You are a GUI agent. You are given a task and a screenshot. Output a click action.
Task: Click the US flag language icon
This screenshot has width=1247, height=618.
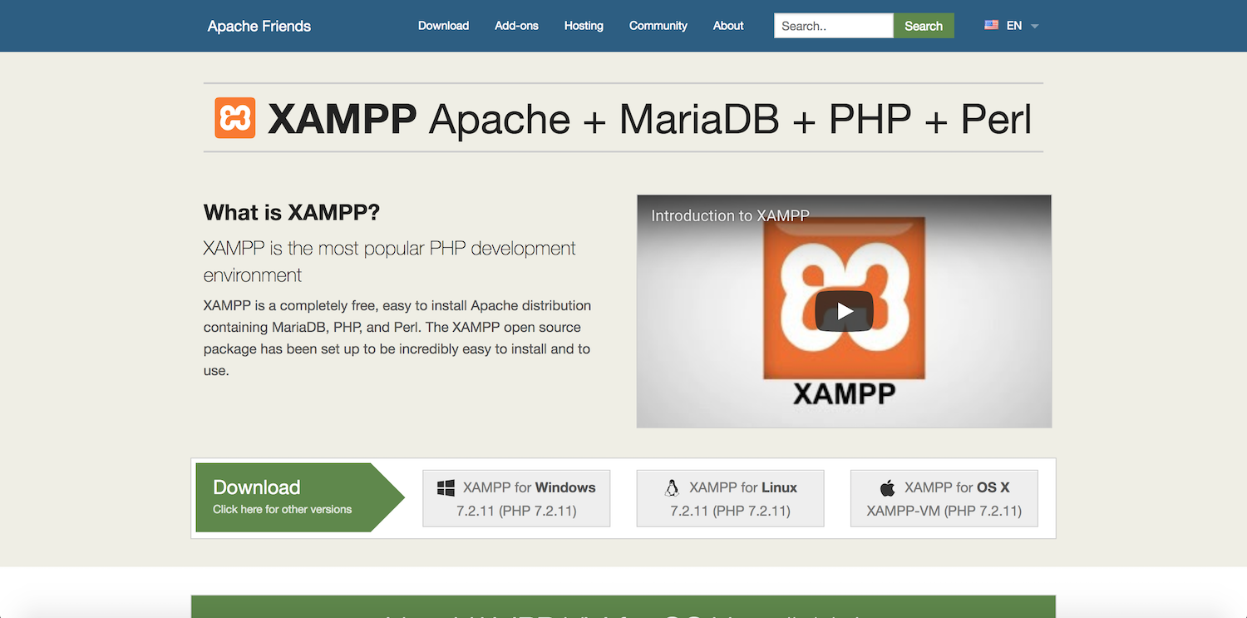[x=991, y=25]
